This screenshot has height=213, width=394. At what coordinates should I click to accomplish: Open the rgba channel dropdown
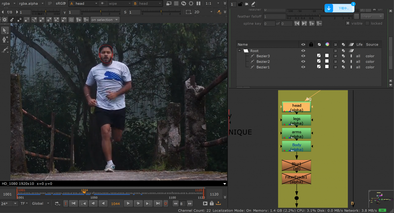coord(8,4)
